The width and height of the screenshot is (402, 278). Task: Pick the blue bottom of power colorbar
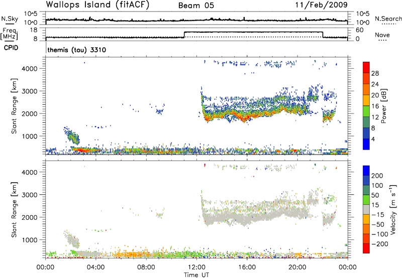pos(366,144)
